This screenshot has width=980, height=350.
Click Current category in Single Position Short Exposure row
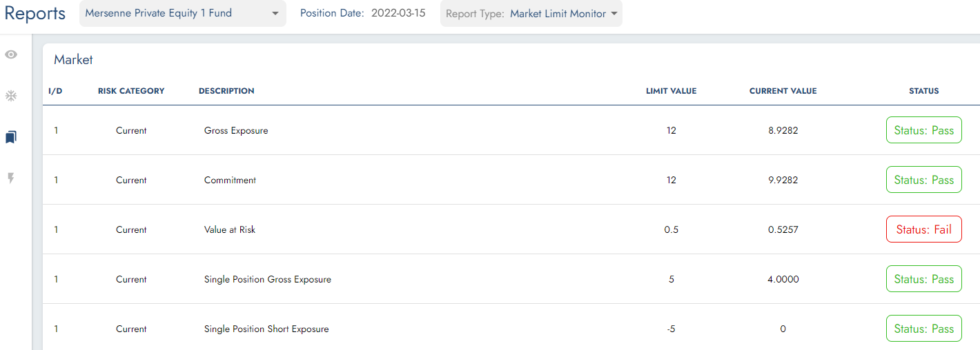pos(131,329)
